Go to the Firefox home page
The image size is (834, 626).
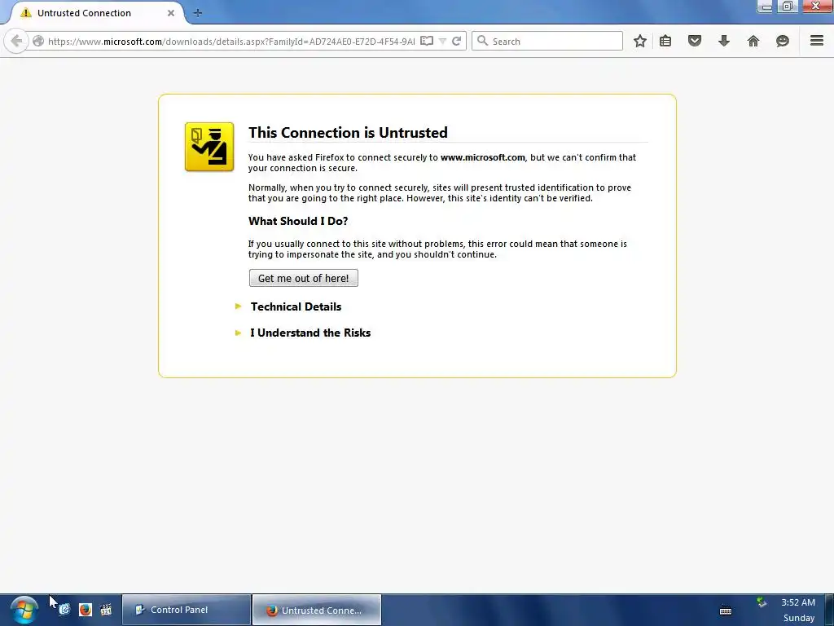point(753,41)
